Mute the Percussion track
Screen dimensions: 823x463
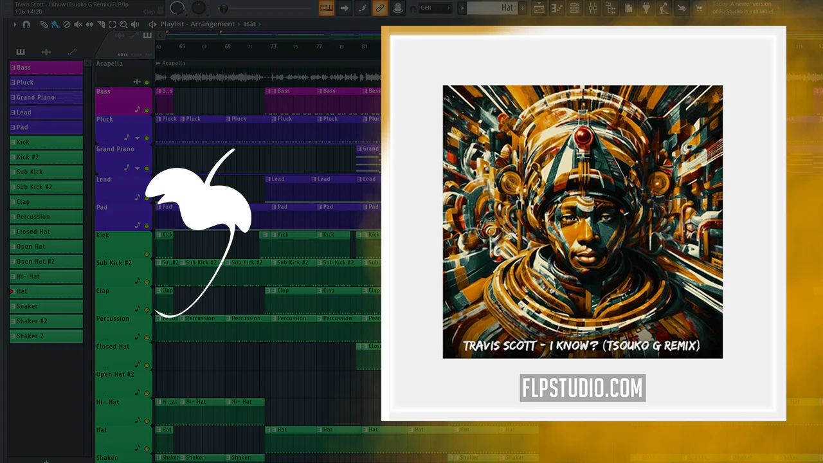pos(147,337)
